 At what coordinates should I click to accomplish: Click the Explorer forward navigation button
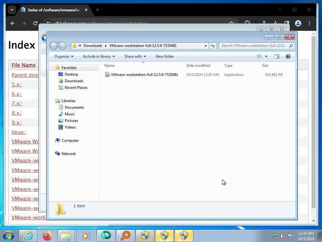[63, 46]
